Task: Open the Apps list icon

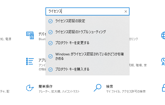Action: 30,61
